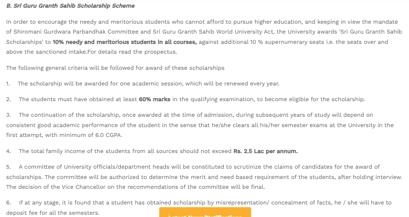Click the 'deposit fee for all the semesters' text
This screenshot has width=409, height=217.
pos(52,213)
